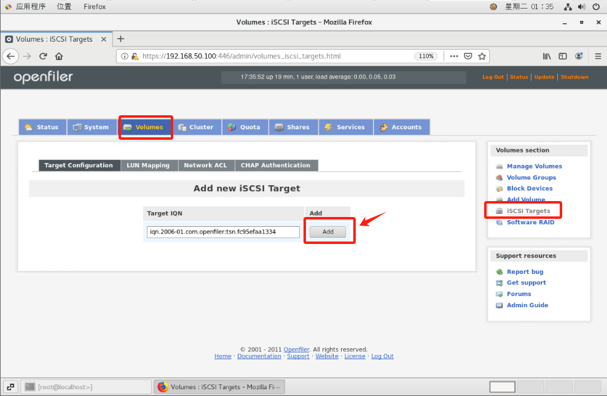Click the show desktop icon in taskbar
Viewport: 607px width, 396px height.
click(10, 387)
